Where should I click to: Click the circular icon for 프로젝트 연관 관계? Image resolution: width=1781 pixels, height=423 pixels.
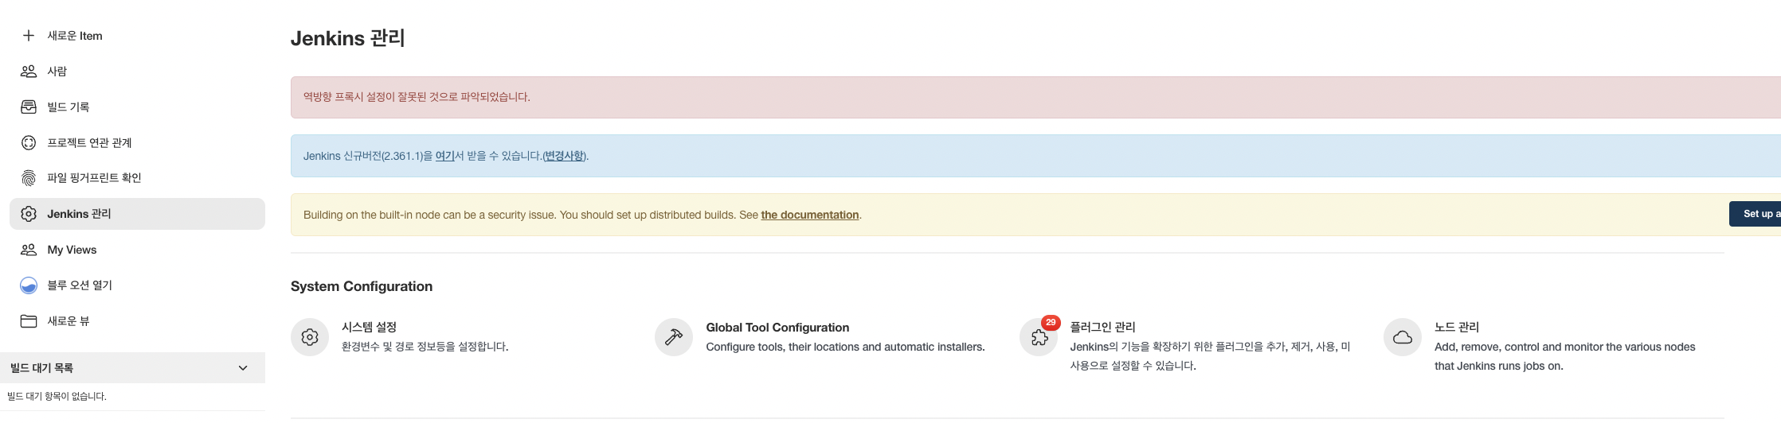[29, 143]
